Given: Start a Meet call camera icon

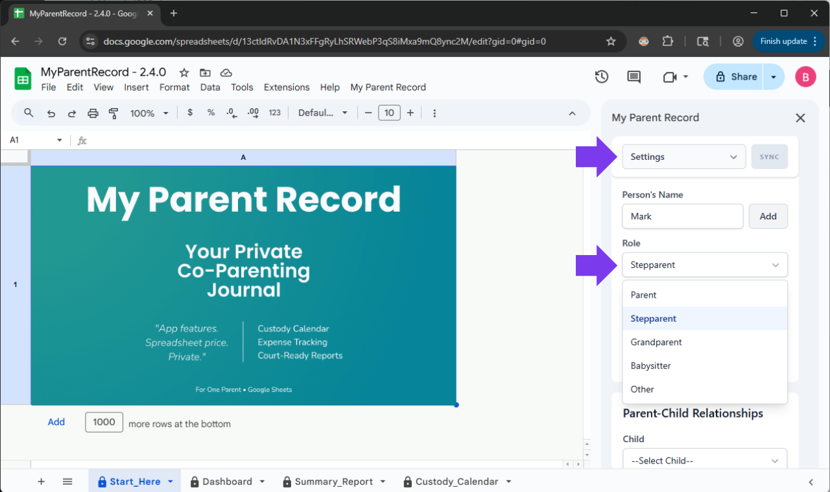Looking at the screenshot, I should (670, 77).
